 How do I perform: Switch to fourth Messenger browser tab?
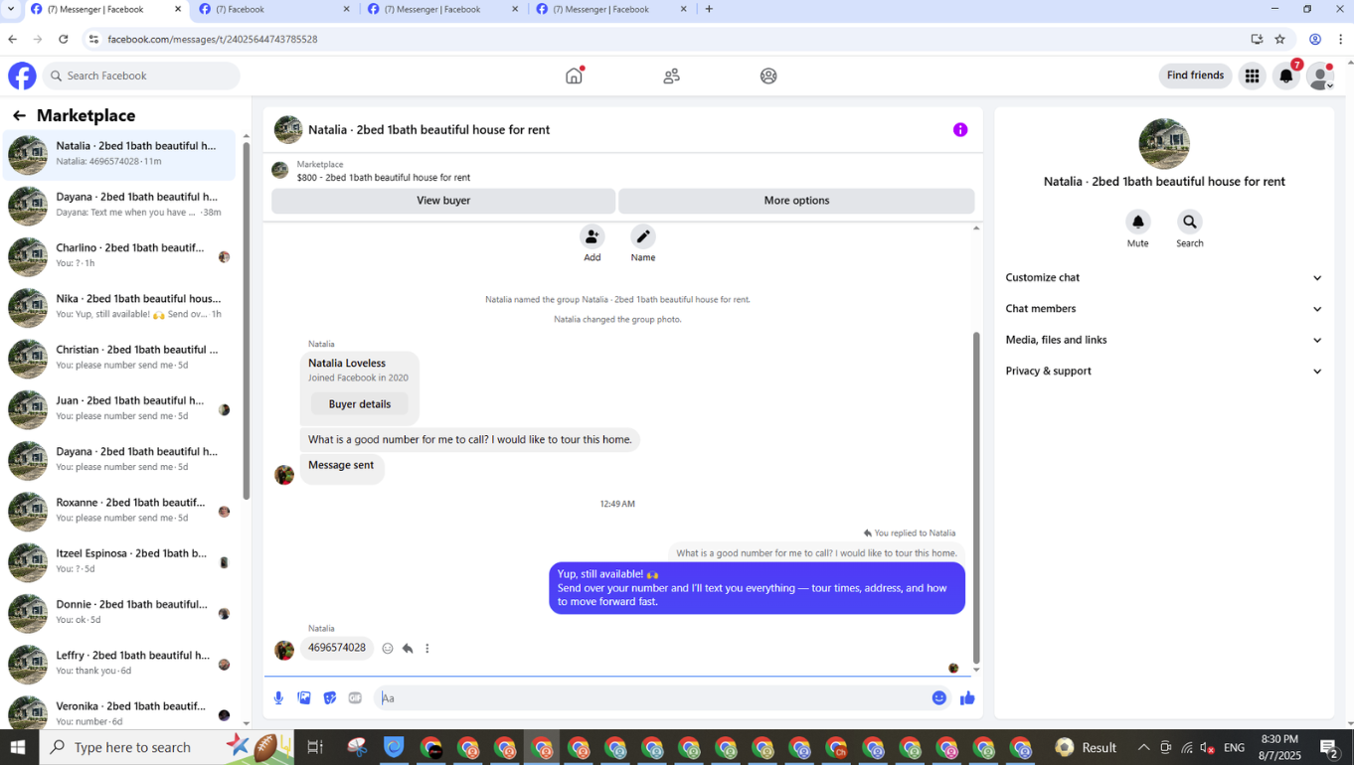tap(612, 9)
